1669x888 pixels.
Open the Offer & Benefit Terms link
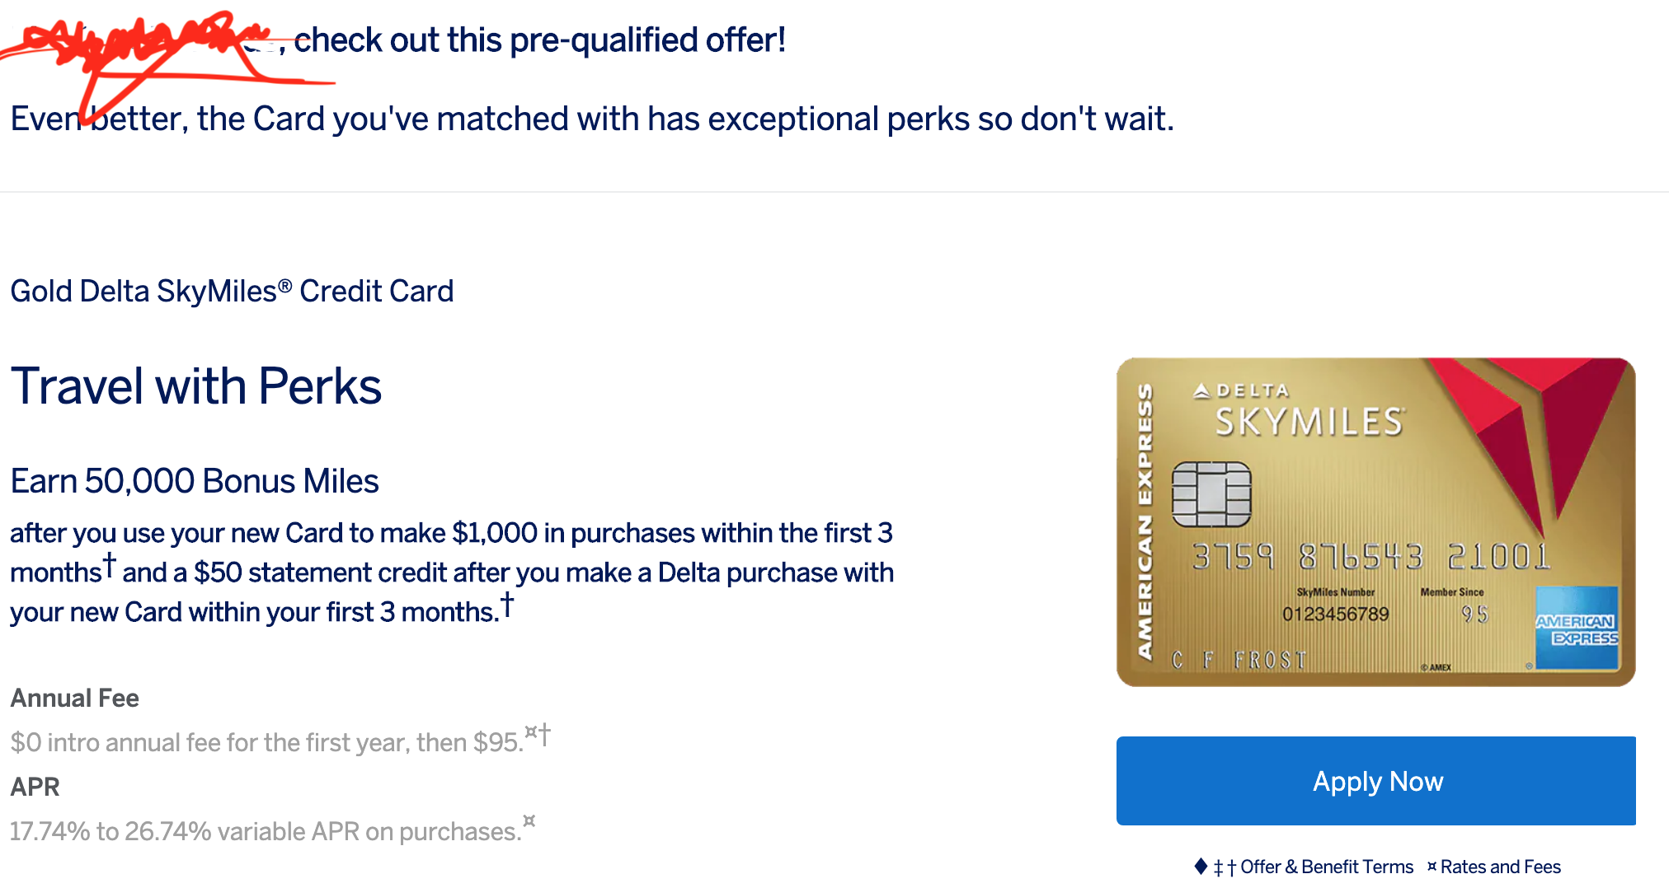[x=1326, y=867]
